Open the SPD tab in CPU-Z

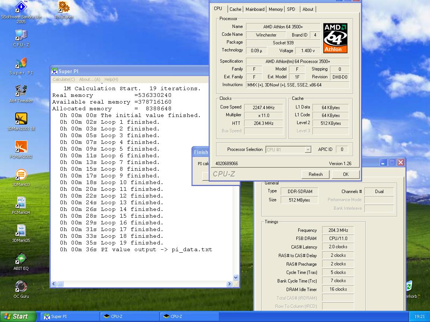(x=291, y=9)
